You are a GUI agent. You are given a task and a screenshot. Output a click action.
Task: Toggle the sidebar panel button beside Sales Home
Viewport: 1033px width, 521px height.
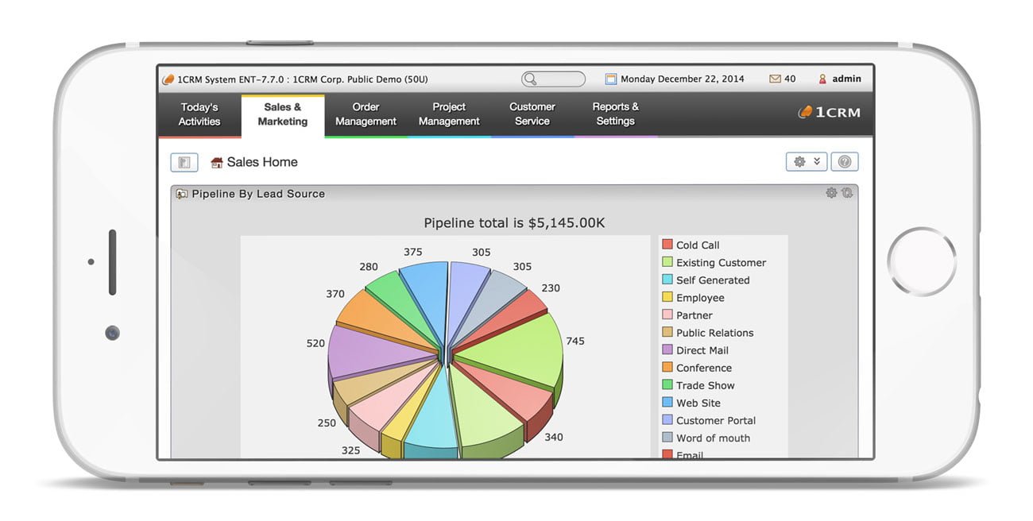click(x=184, y=162)
